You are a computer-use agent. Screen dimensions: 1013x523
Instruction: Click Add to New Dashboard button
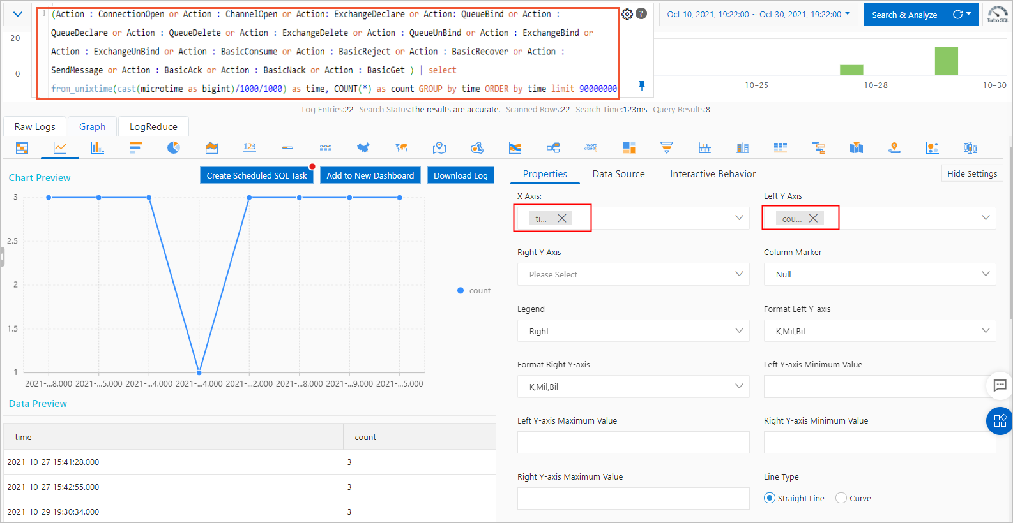coord(370,175)
